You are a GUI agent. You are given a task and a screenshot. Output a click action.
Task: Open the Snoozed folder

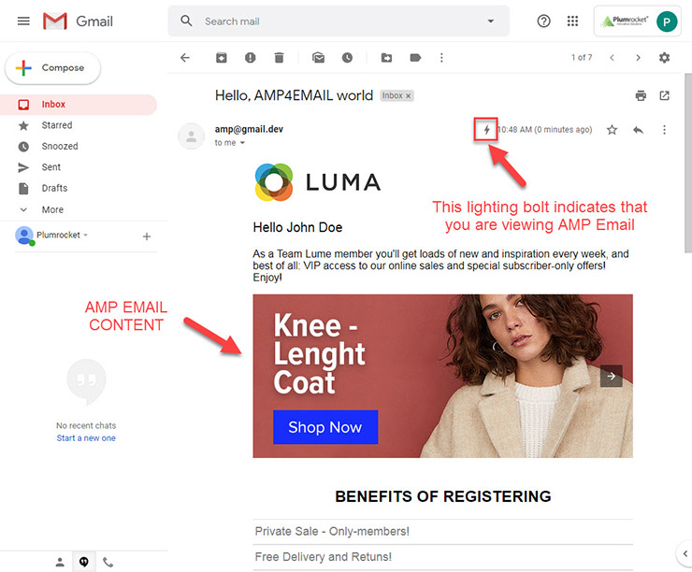click(x=79, y=147)
